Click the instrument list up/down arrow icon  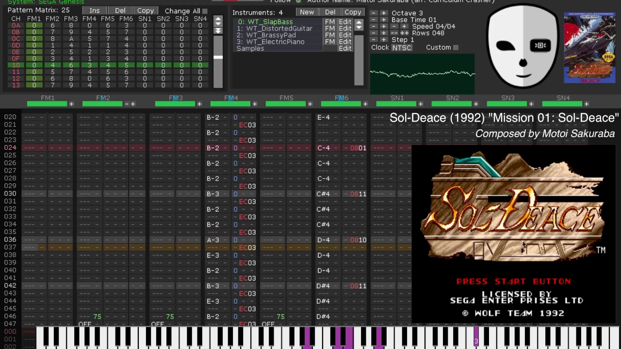tap(359, 25)
